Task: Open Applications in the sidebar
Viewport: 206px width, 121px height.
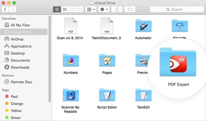Action: 24,46
